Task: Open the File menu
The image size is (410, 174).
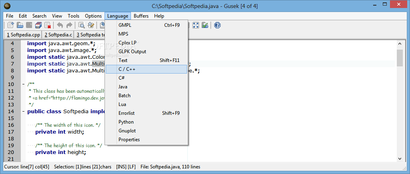Action: pyautogui.click(x=10, y=16)
